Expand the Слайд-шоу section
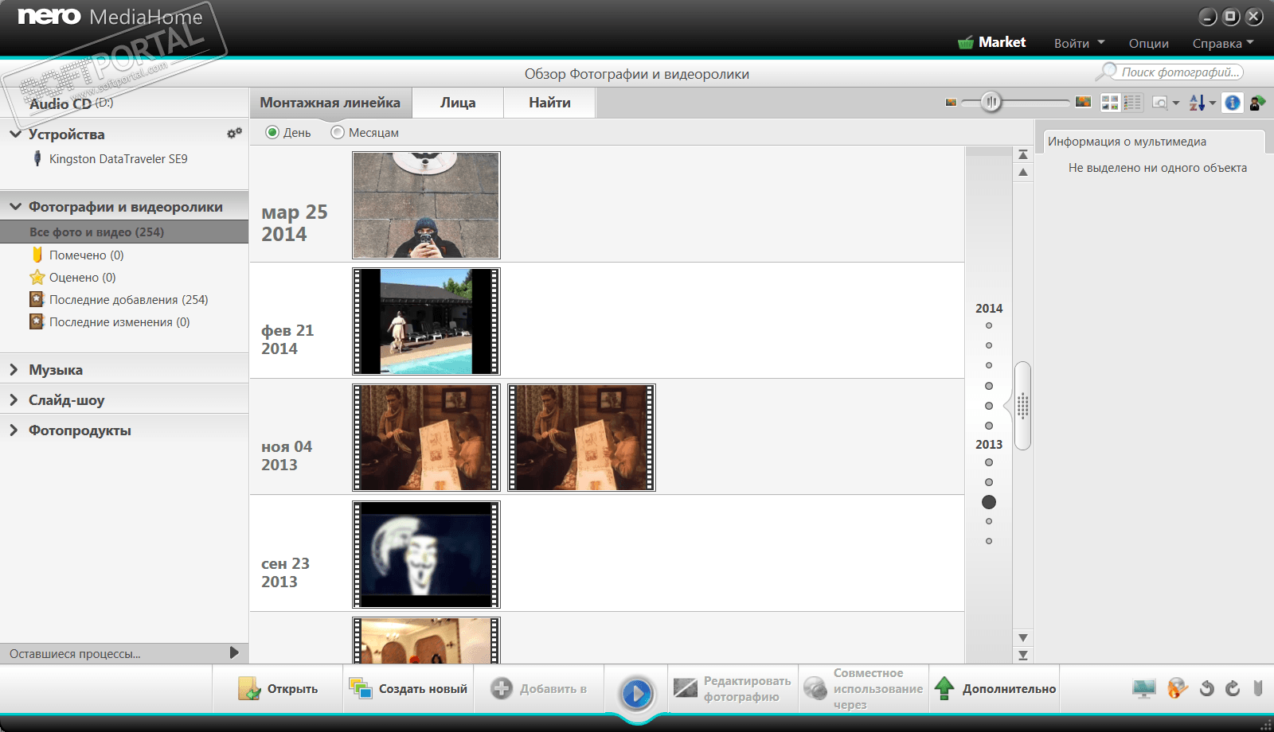1274x732 pixels. [14, 400]
